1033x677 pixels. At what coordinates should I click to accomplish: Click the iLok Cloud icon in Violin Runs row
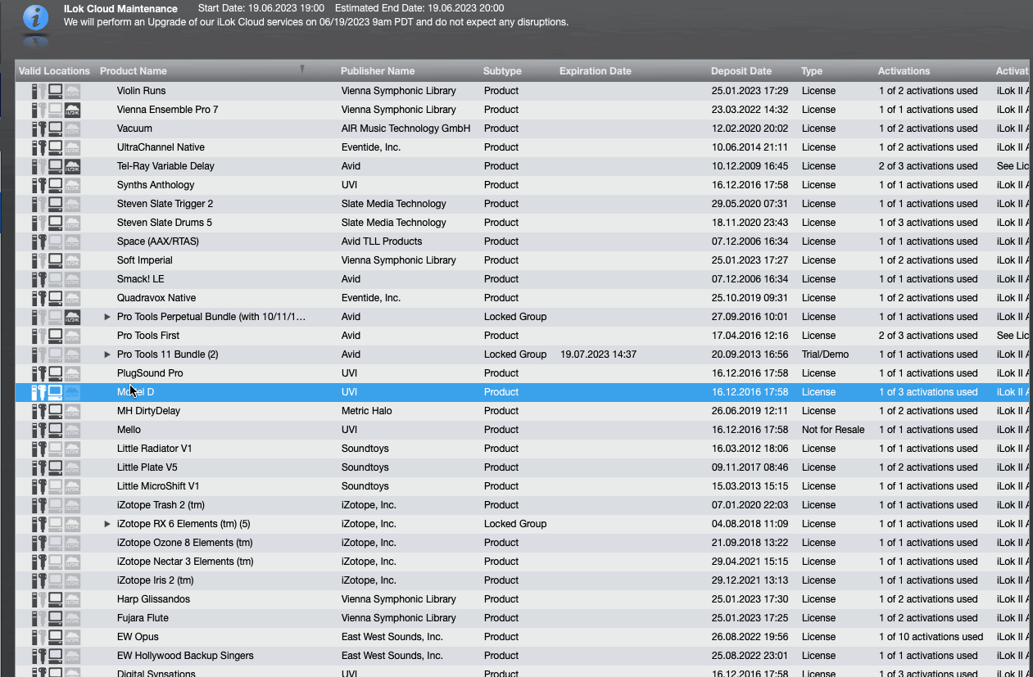[x=73, y=91]
